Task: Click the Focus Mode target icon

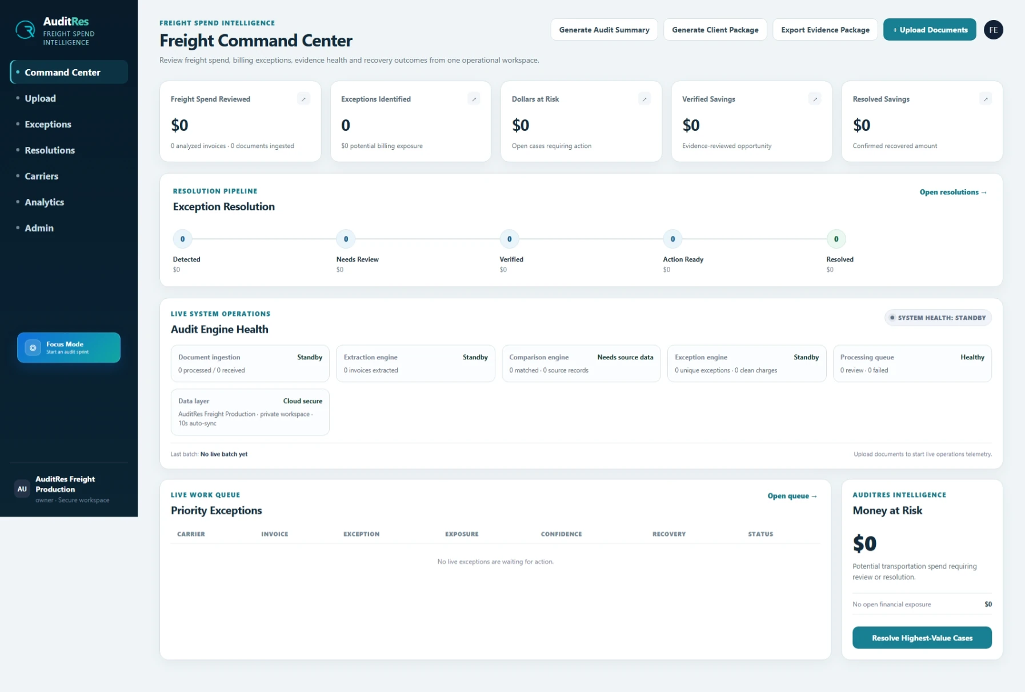Action: click(x=33, y=347)
